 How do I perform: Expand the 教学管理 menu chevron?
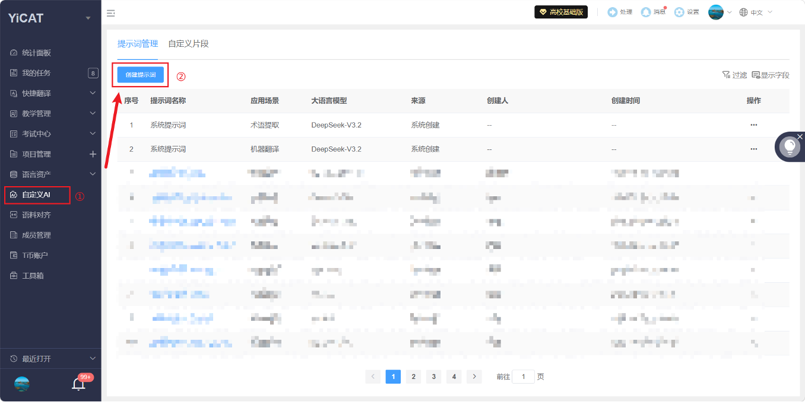click(x=93, y=113)
